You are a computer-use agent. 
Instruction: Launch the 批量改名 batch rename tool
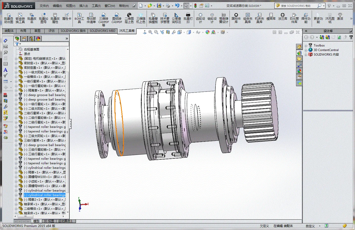(x=32, y=18)
